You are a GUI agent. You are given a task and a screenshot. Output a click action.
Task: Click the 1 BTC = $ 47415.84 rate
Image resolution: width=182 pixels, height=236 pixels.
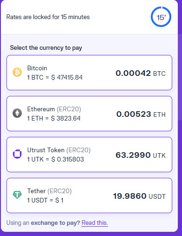coord(55,77)
